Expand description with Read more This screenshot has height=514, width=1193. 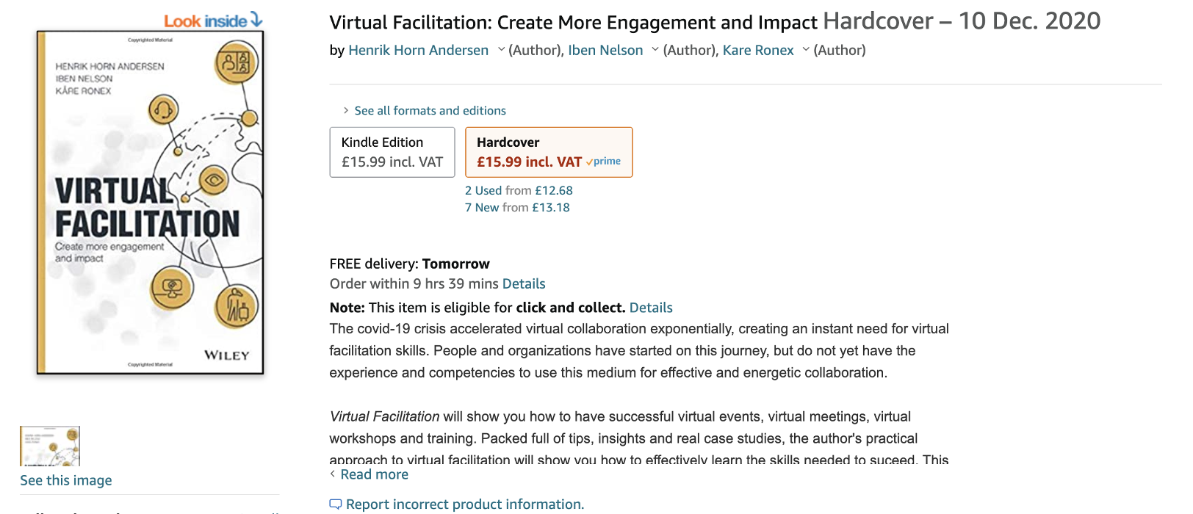pyautogui.click(x=374, y=474)
